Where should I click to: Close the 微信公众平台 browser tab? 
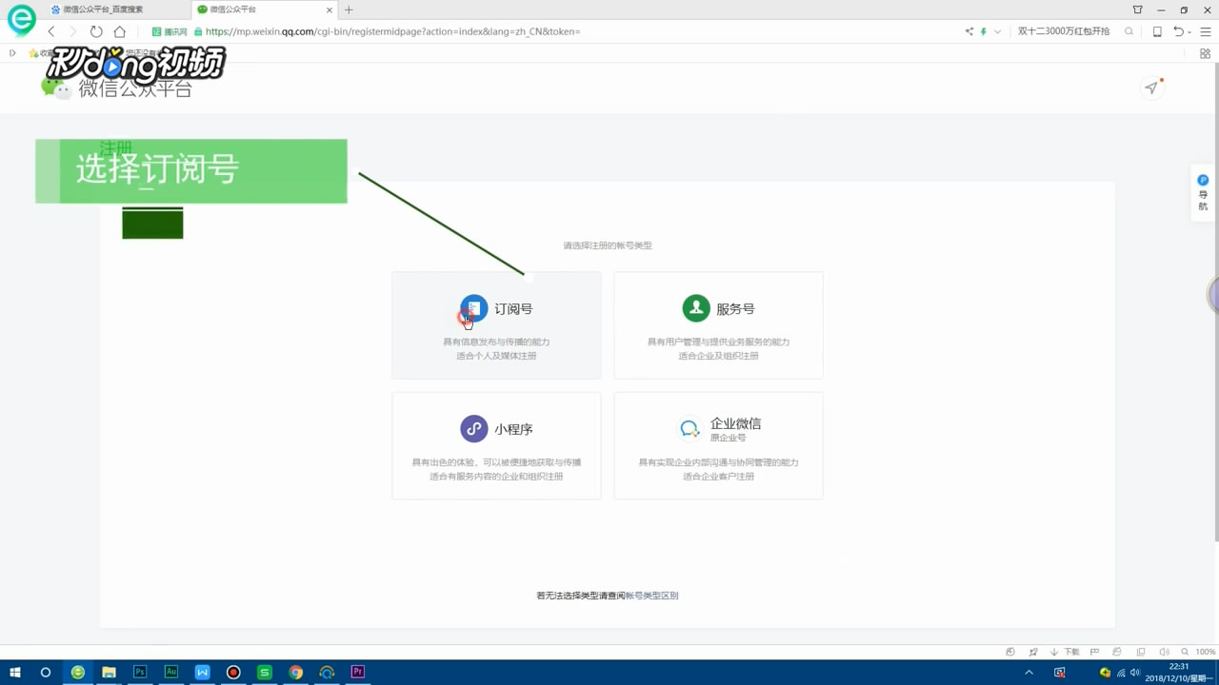click(x=330, y=10)
